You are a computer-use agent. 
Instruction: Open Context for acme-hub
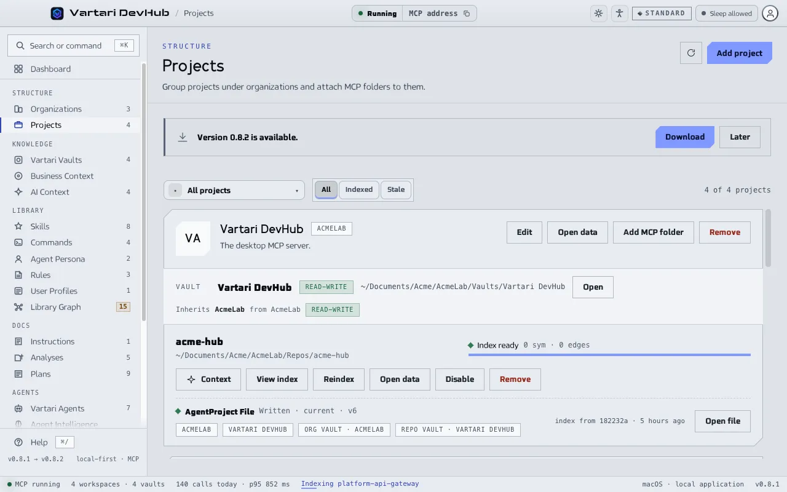(208, 379)
